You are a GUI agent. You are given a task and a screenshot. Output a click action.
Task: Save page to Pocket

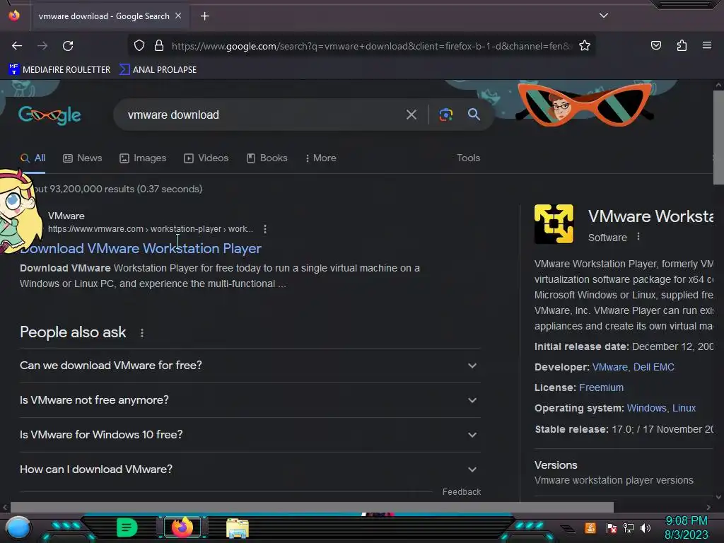[x=656, y=45]
